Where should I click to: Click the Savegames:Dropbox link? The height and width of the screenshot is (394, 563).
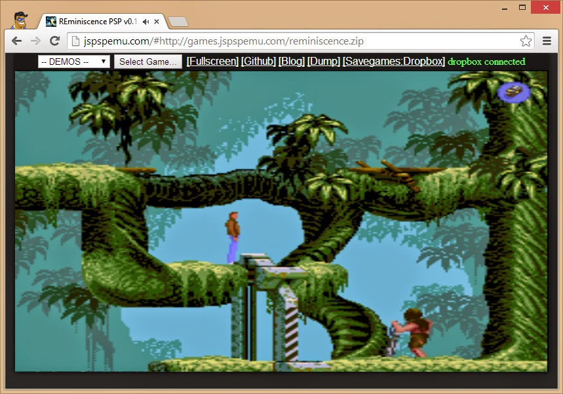pos(393,62)
